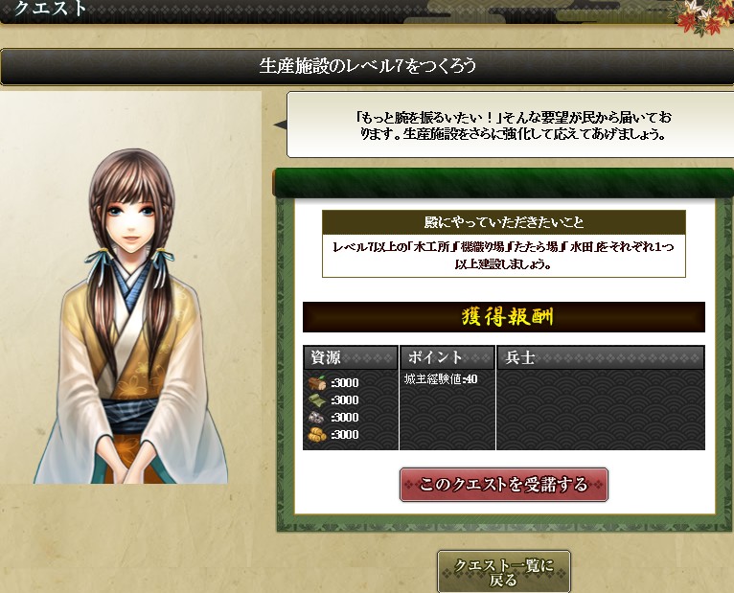Click the speech bubble pointer arrow
734x593 pixels.
(x=280, y=125)
